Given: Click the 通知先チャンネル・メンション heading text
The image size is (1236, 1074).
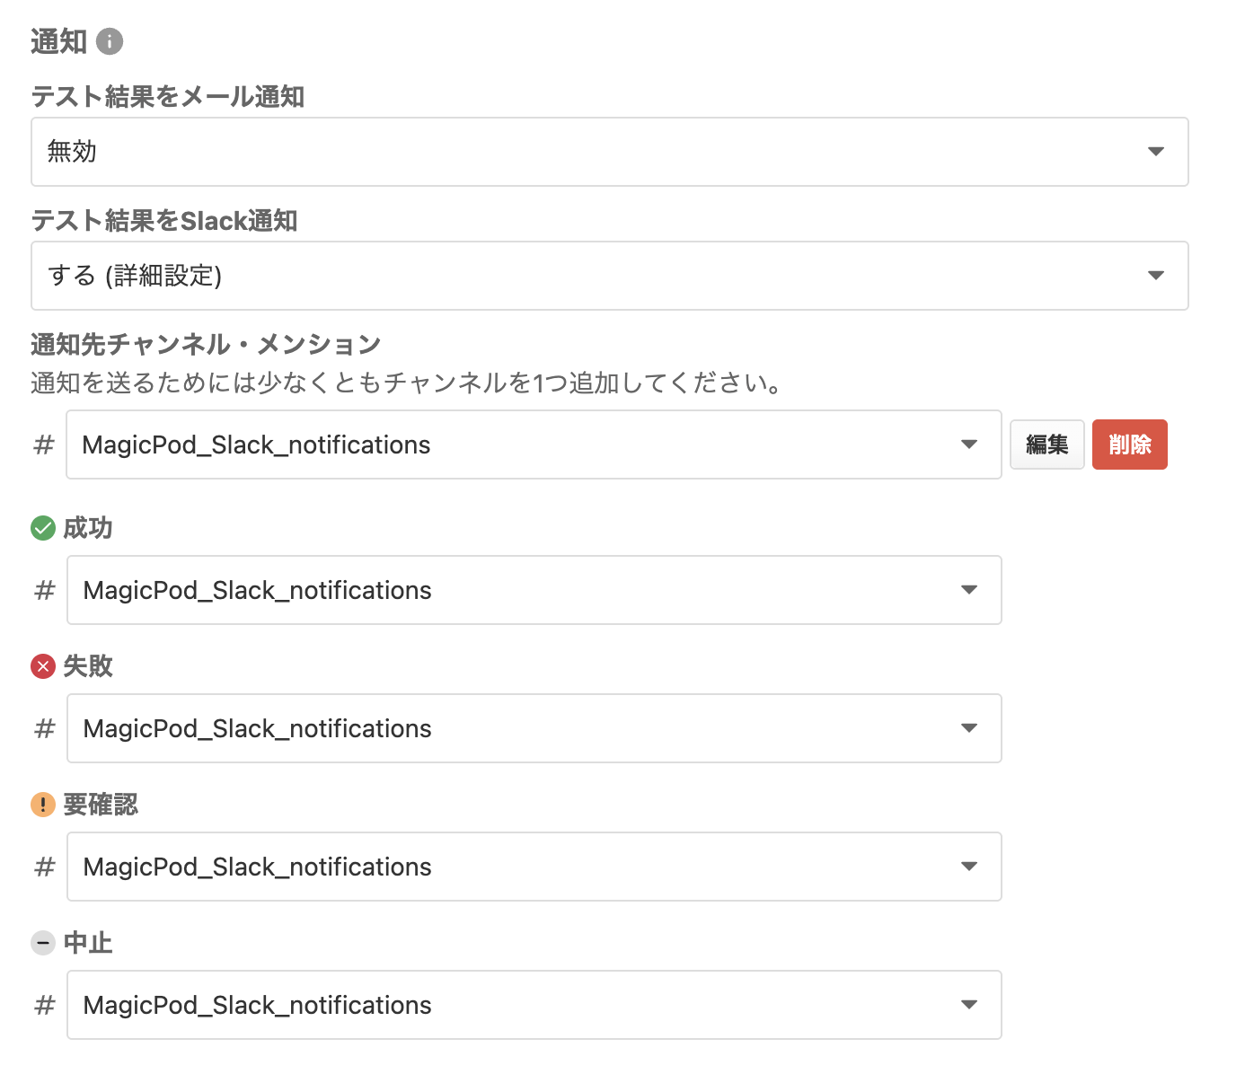Looking at the screenshot, I should [x=206, y=344].
